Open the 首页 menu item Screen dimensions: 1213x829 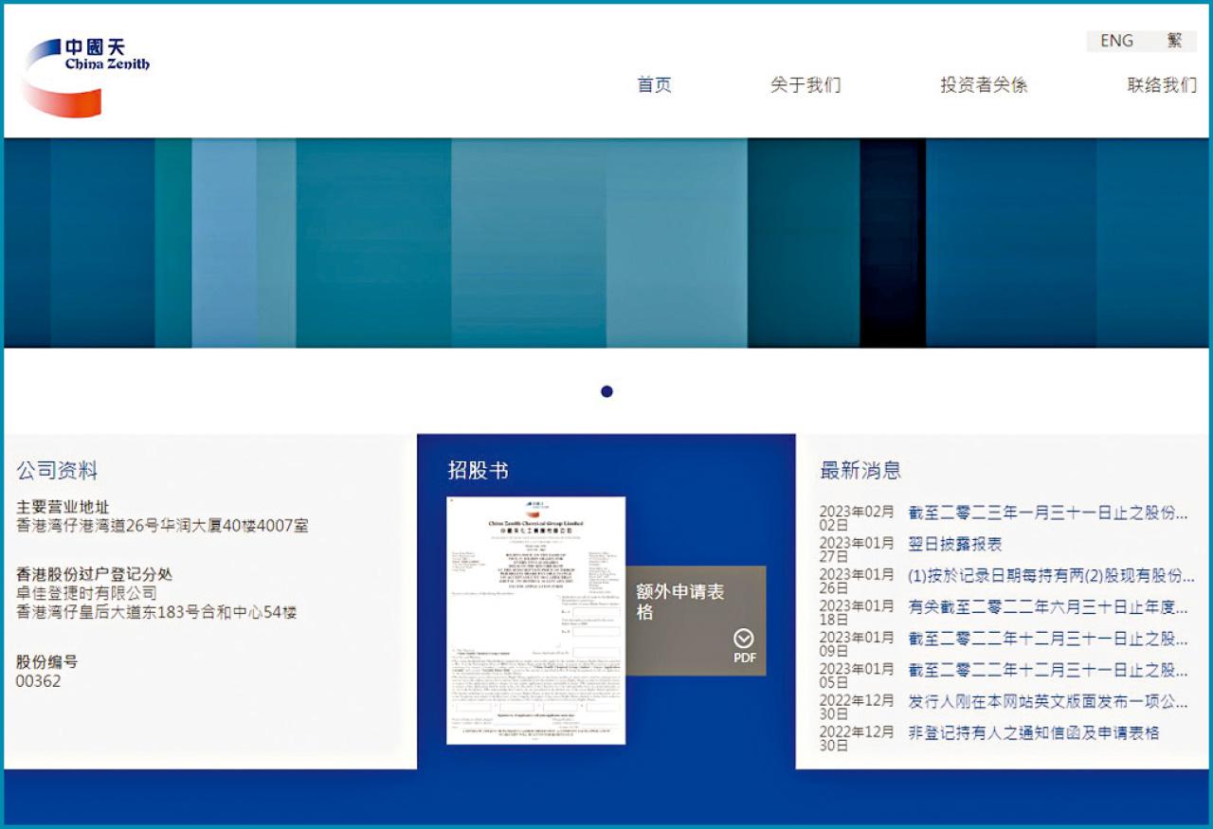pos(654,85)
